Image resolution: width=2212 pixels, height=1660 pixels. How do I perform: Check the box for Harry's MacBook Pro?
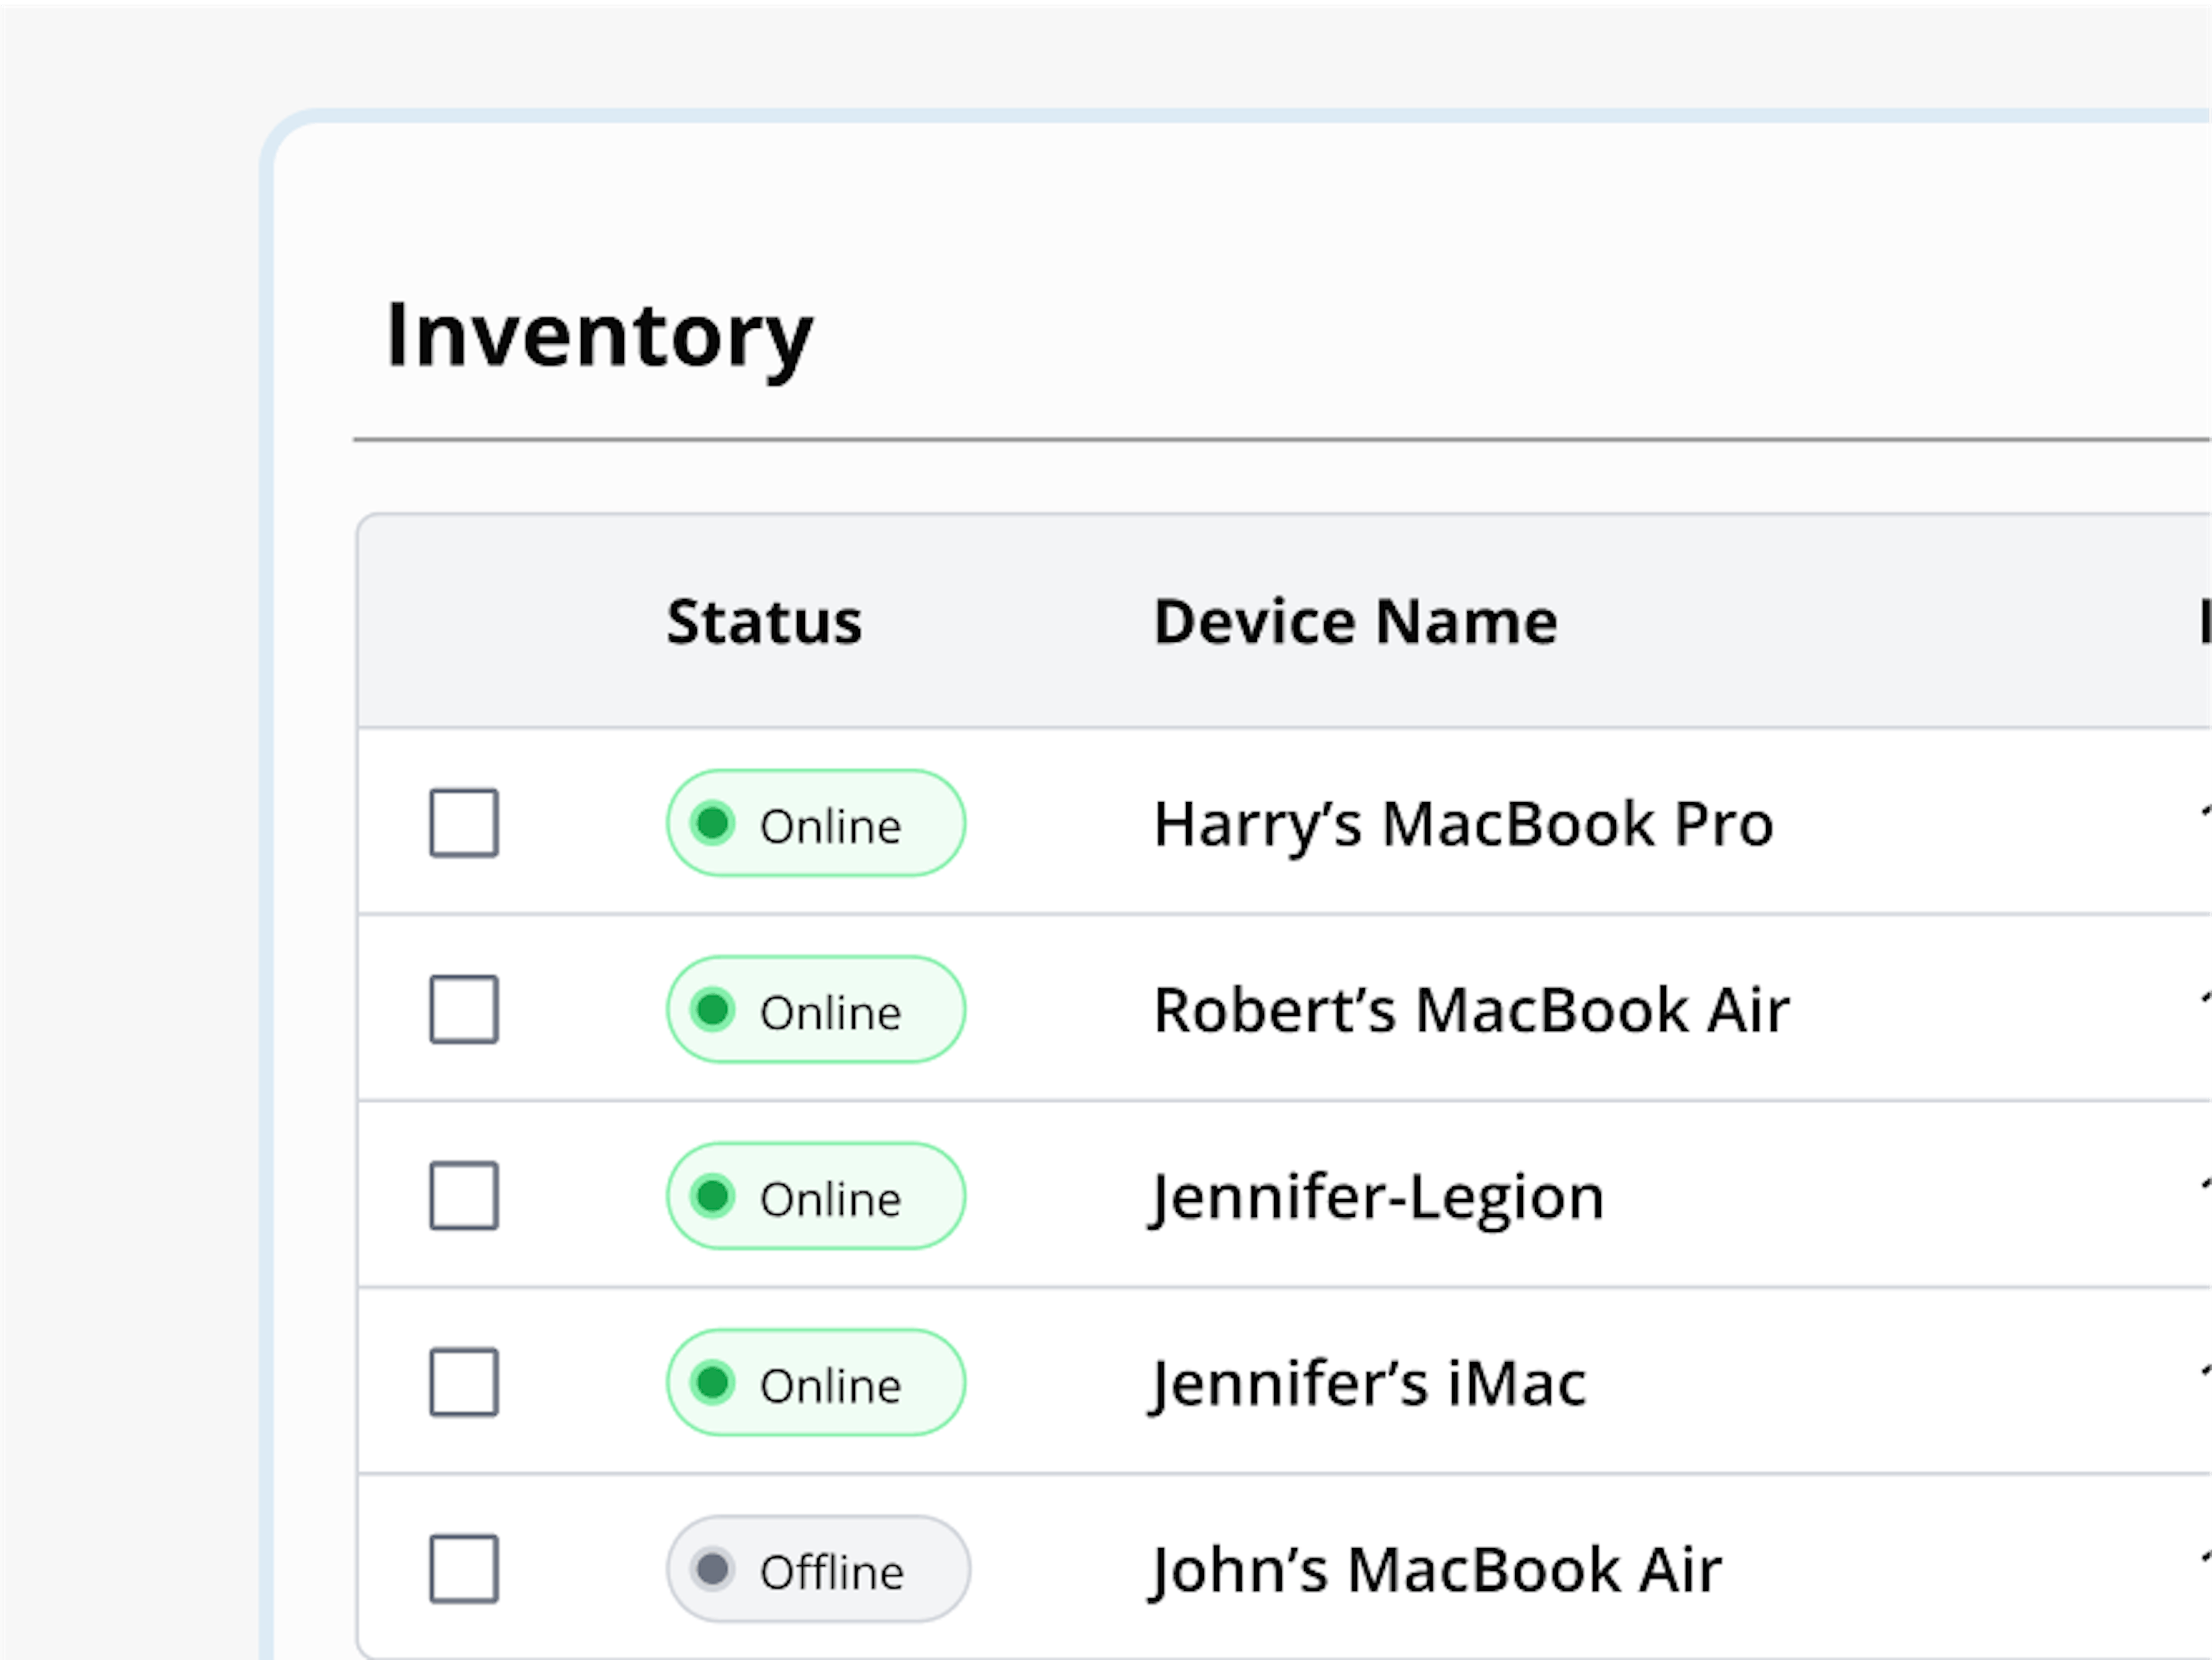pyautogui.click(x=464, y=823)
